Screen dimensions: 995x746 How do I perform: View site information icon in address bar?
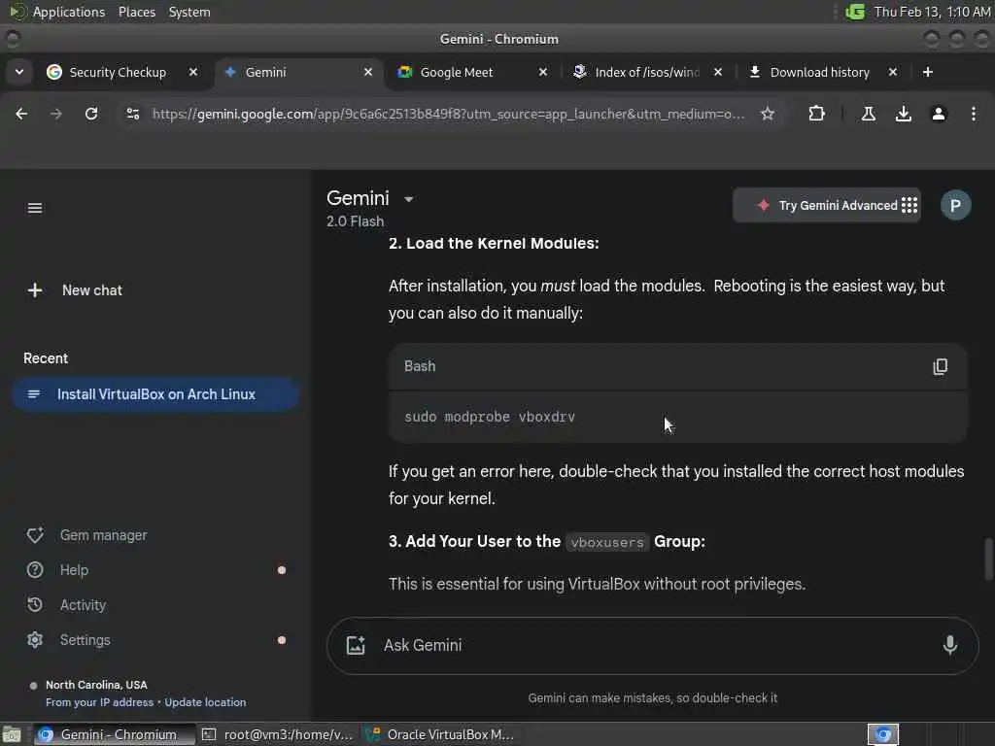[132, 114]
